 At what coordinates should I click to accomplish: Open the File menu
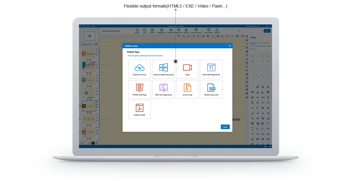[84, 26]
